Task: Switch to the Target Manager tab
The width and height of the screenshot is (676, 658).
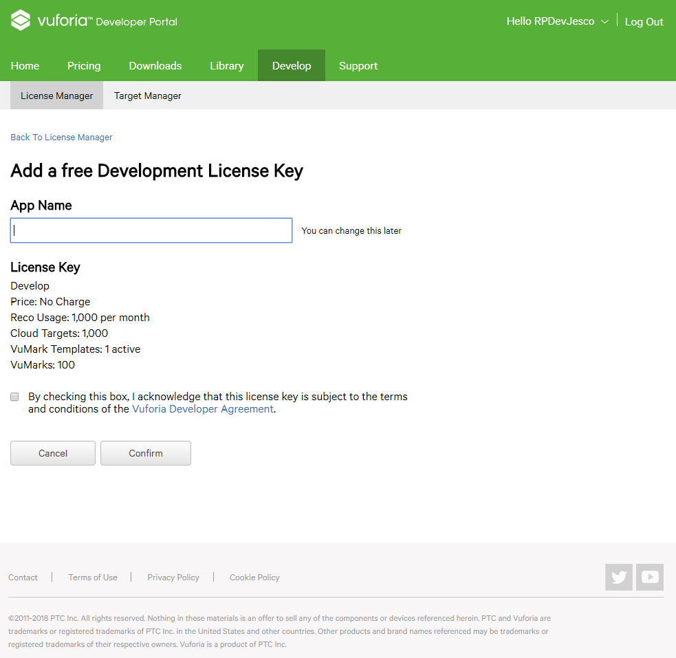Action: [147, 96]
